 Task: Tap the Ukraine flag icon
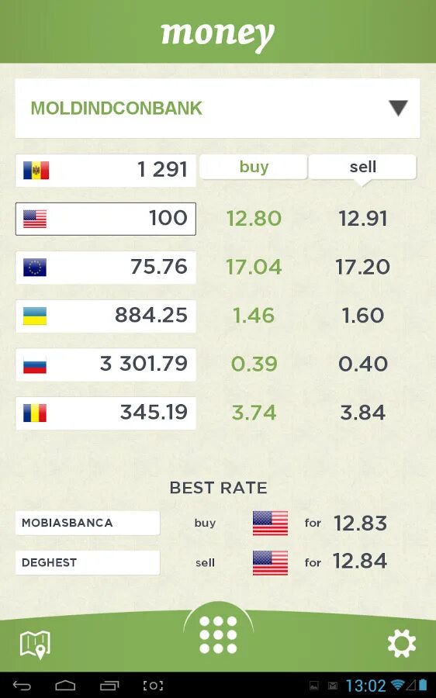pyautogui.click(x=35, y=316)
